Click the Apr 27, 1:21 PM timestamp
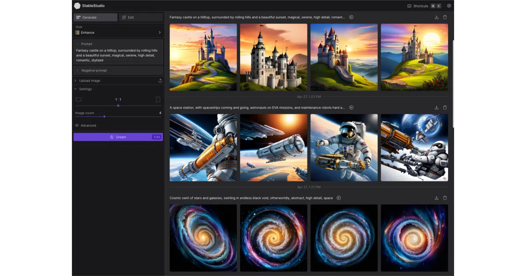This screenshot has height=276, width=526. click(x=309, y=187)
